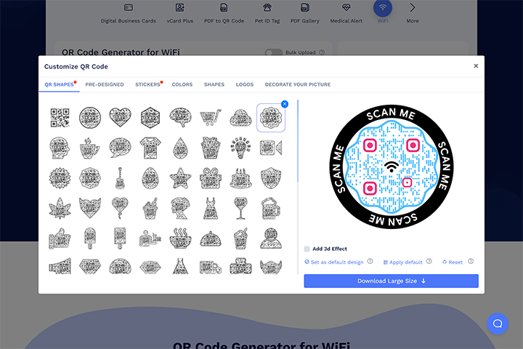This screenshot has height=349, width=523.
Task: Show Bulk Upload help tooltip
Action: [322, 52]
